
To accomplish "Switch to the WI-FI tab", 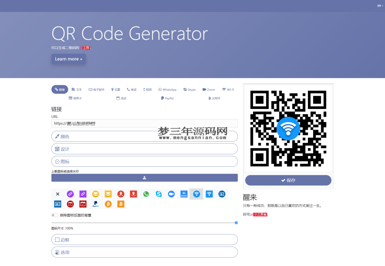I will pyautogui.click(x=229, y=89).
